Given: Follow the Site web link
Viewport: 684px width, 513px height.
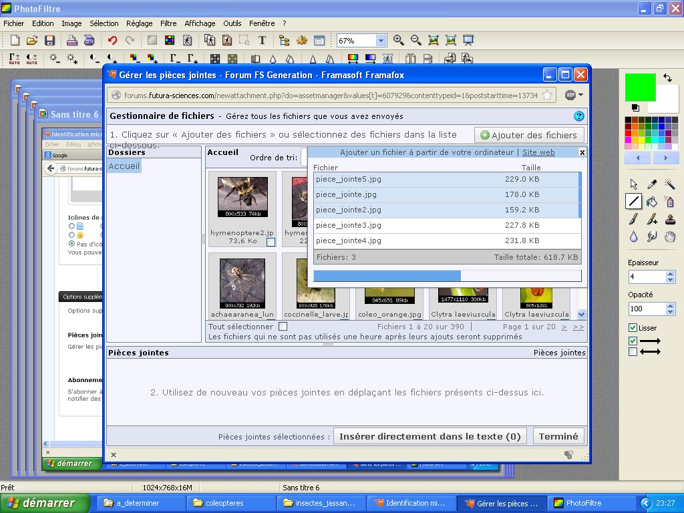Looking at the screenshot, I should click(x=538, y=152).
